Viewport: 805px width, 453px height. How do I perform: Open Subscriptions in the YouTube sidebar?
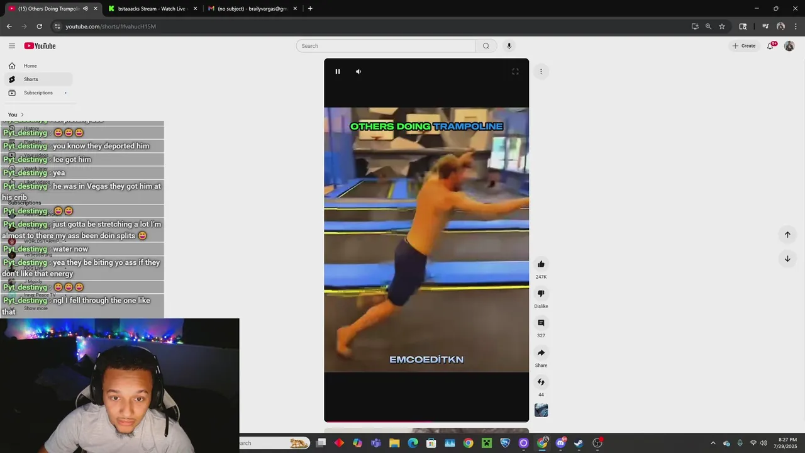tap(38, 93)
